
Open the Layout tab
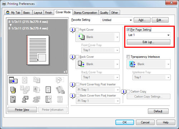point(38,12)
